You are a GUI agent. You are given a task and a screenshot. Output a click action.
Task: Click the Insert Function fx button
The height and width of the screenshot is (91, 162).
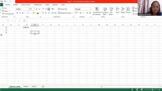[x=24, y=21]
